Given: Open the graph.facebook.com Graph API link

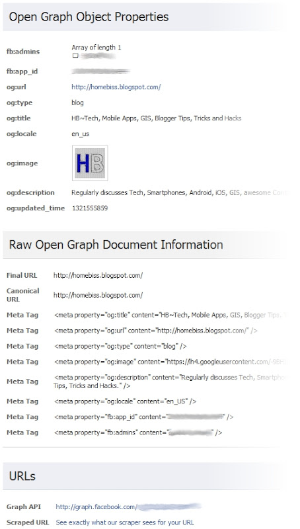Looking at the screenshot, I should [x=128, y=507].
